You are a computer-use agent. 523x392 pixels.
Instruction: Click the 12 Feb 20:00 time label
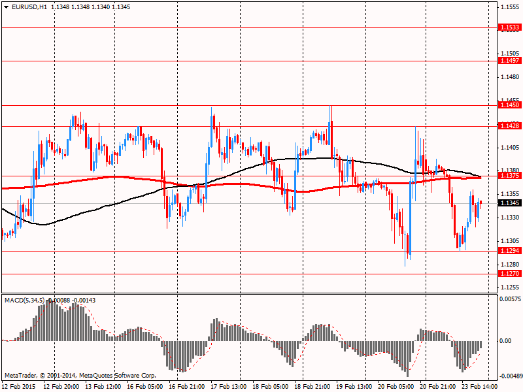pyautogui.click(x=61, y=386)
